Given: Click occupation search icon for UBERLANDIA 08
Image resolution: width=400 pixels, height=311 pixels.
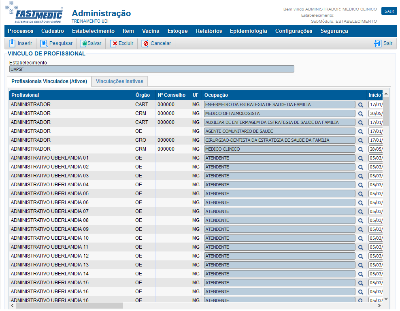Looking at the screenshot, I should [x=360, y=221].
